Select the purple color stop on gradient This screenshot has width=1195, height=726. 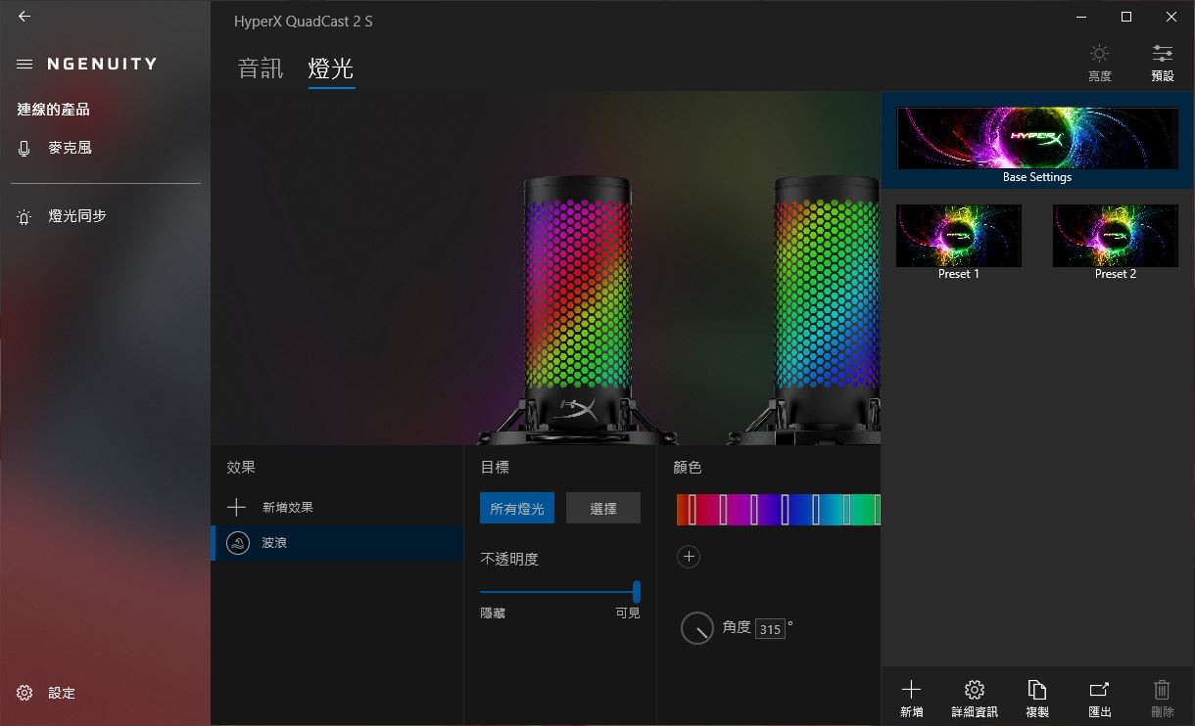pos(754,510)
